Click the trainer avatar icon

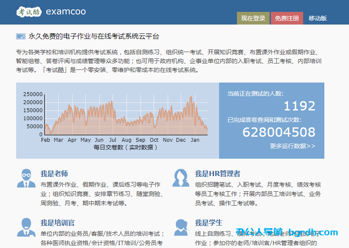[26, 227]
